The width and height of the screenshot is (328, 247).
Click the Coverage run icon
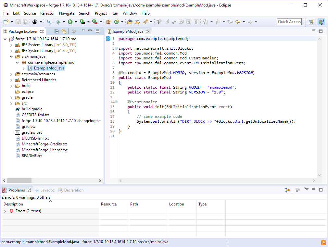tap(82, 21)
